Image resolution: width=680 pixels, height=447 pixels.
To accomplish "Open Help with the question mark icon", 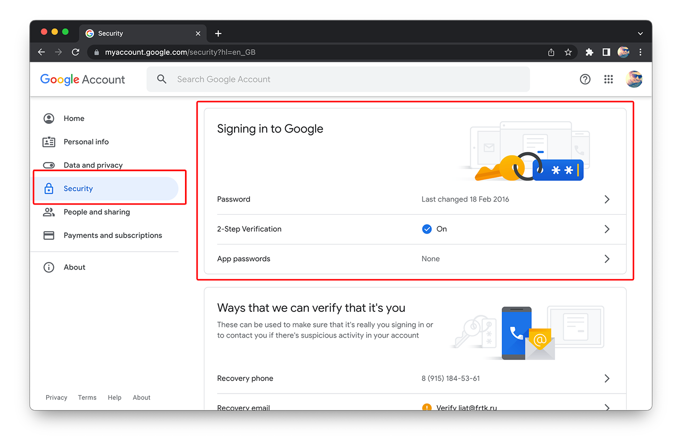I will (585, 79).
